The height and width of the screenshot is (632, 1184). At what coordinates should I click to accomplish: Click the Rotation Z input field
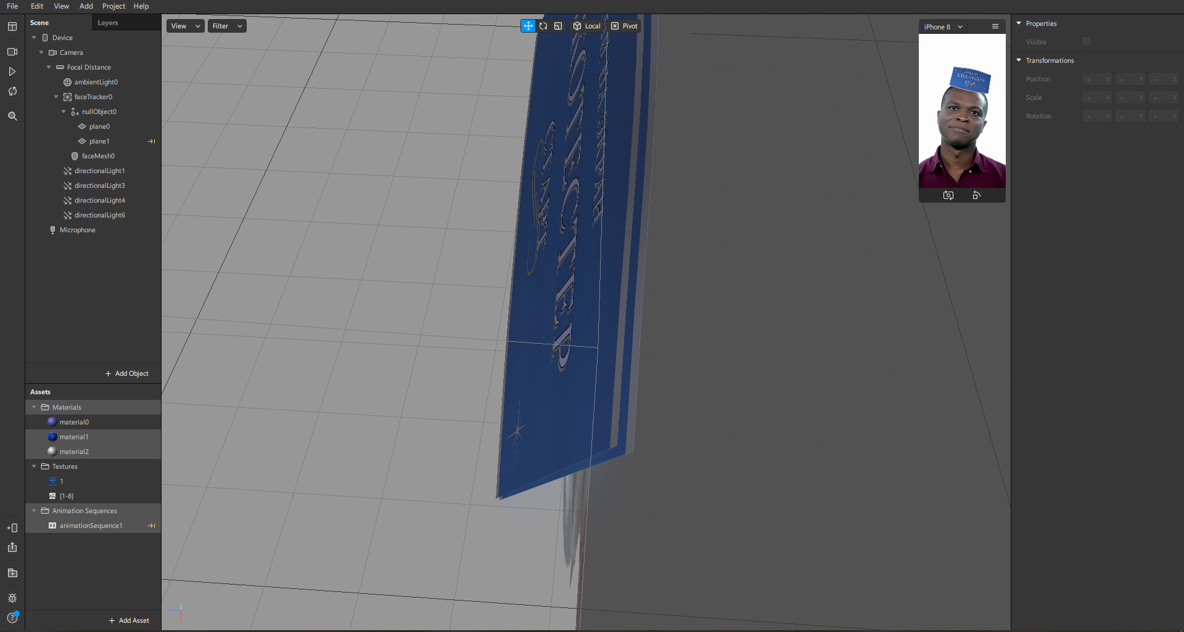[x=1164, y=116]
